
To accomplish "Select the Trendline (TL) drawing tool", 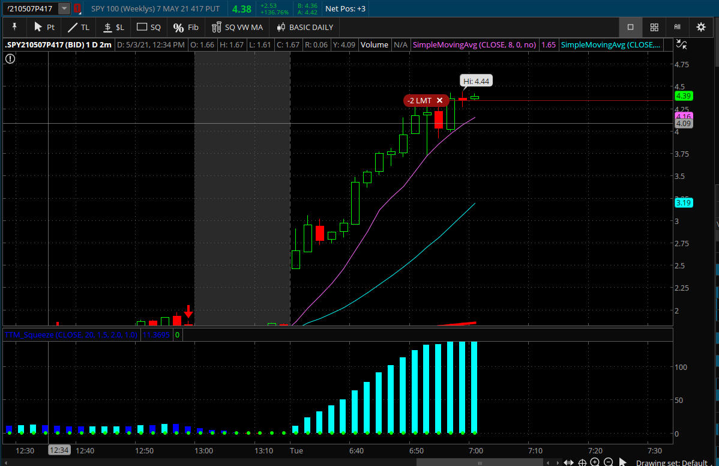I will point(78,27).
